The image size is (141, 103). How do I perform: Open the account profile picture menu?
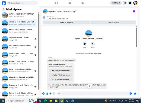coord(135,3)
